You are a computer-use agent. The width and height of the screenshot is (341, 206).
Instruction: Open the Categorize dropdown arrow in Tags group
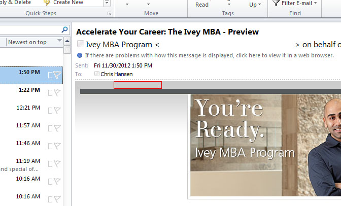229,5
